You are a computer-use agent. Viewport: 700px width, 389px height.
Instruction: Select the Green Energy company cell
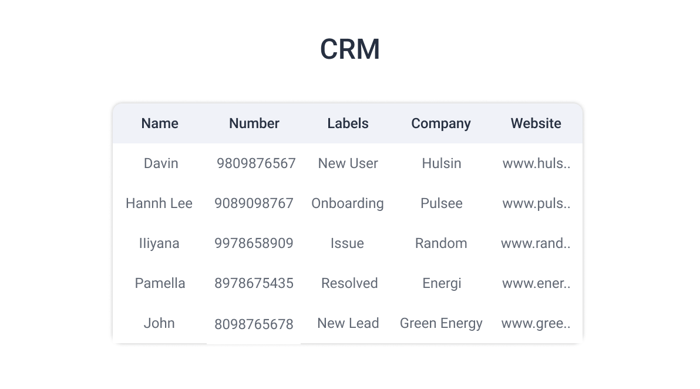point(441,323)
